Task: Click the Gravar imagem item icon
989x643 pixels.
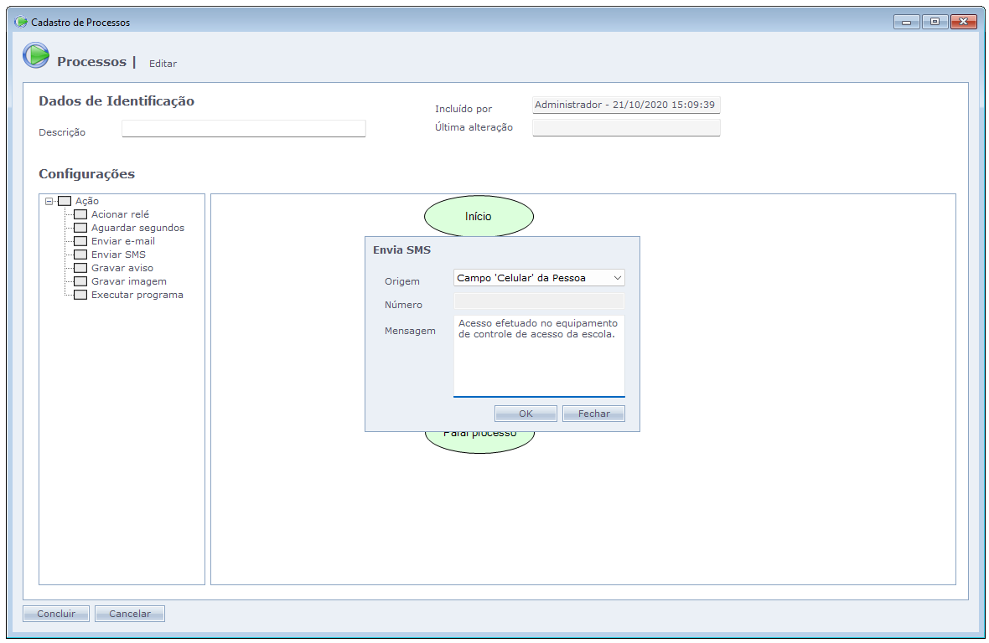Action: point(80,281)
